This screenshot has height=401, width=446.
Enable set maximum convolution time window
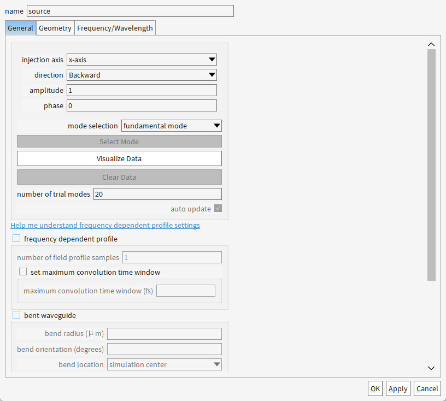coord(23,272)
